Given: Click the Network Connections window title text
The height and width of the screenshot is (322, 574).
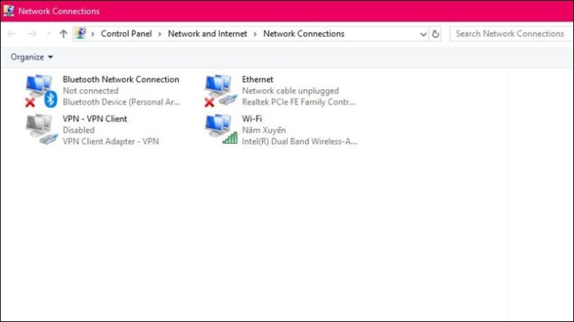Looking at the screenshot, I should tap(59, 11).
